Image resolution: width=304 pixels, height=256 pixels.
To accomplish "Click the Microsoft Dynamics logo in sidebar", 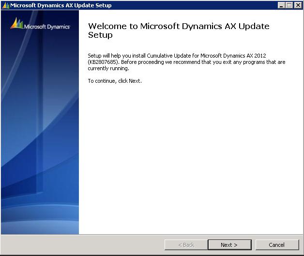I will [40, 24].
